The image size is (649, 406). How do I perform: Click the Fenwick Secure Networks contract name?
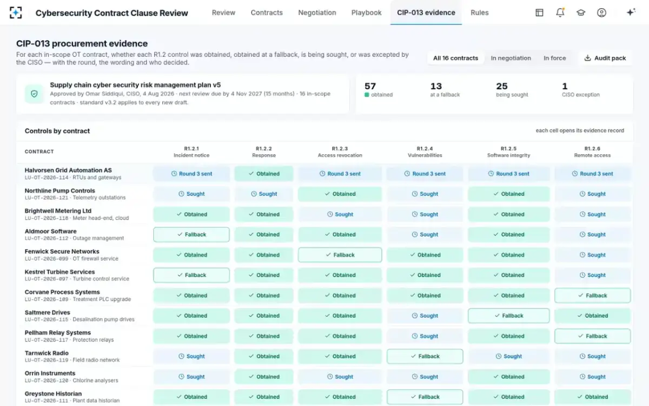point(62,252)
